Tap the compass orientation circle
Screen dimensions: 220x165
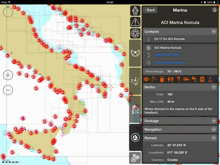coord(8,12)
